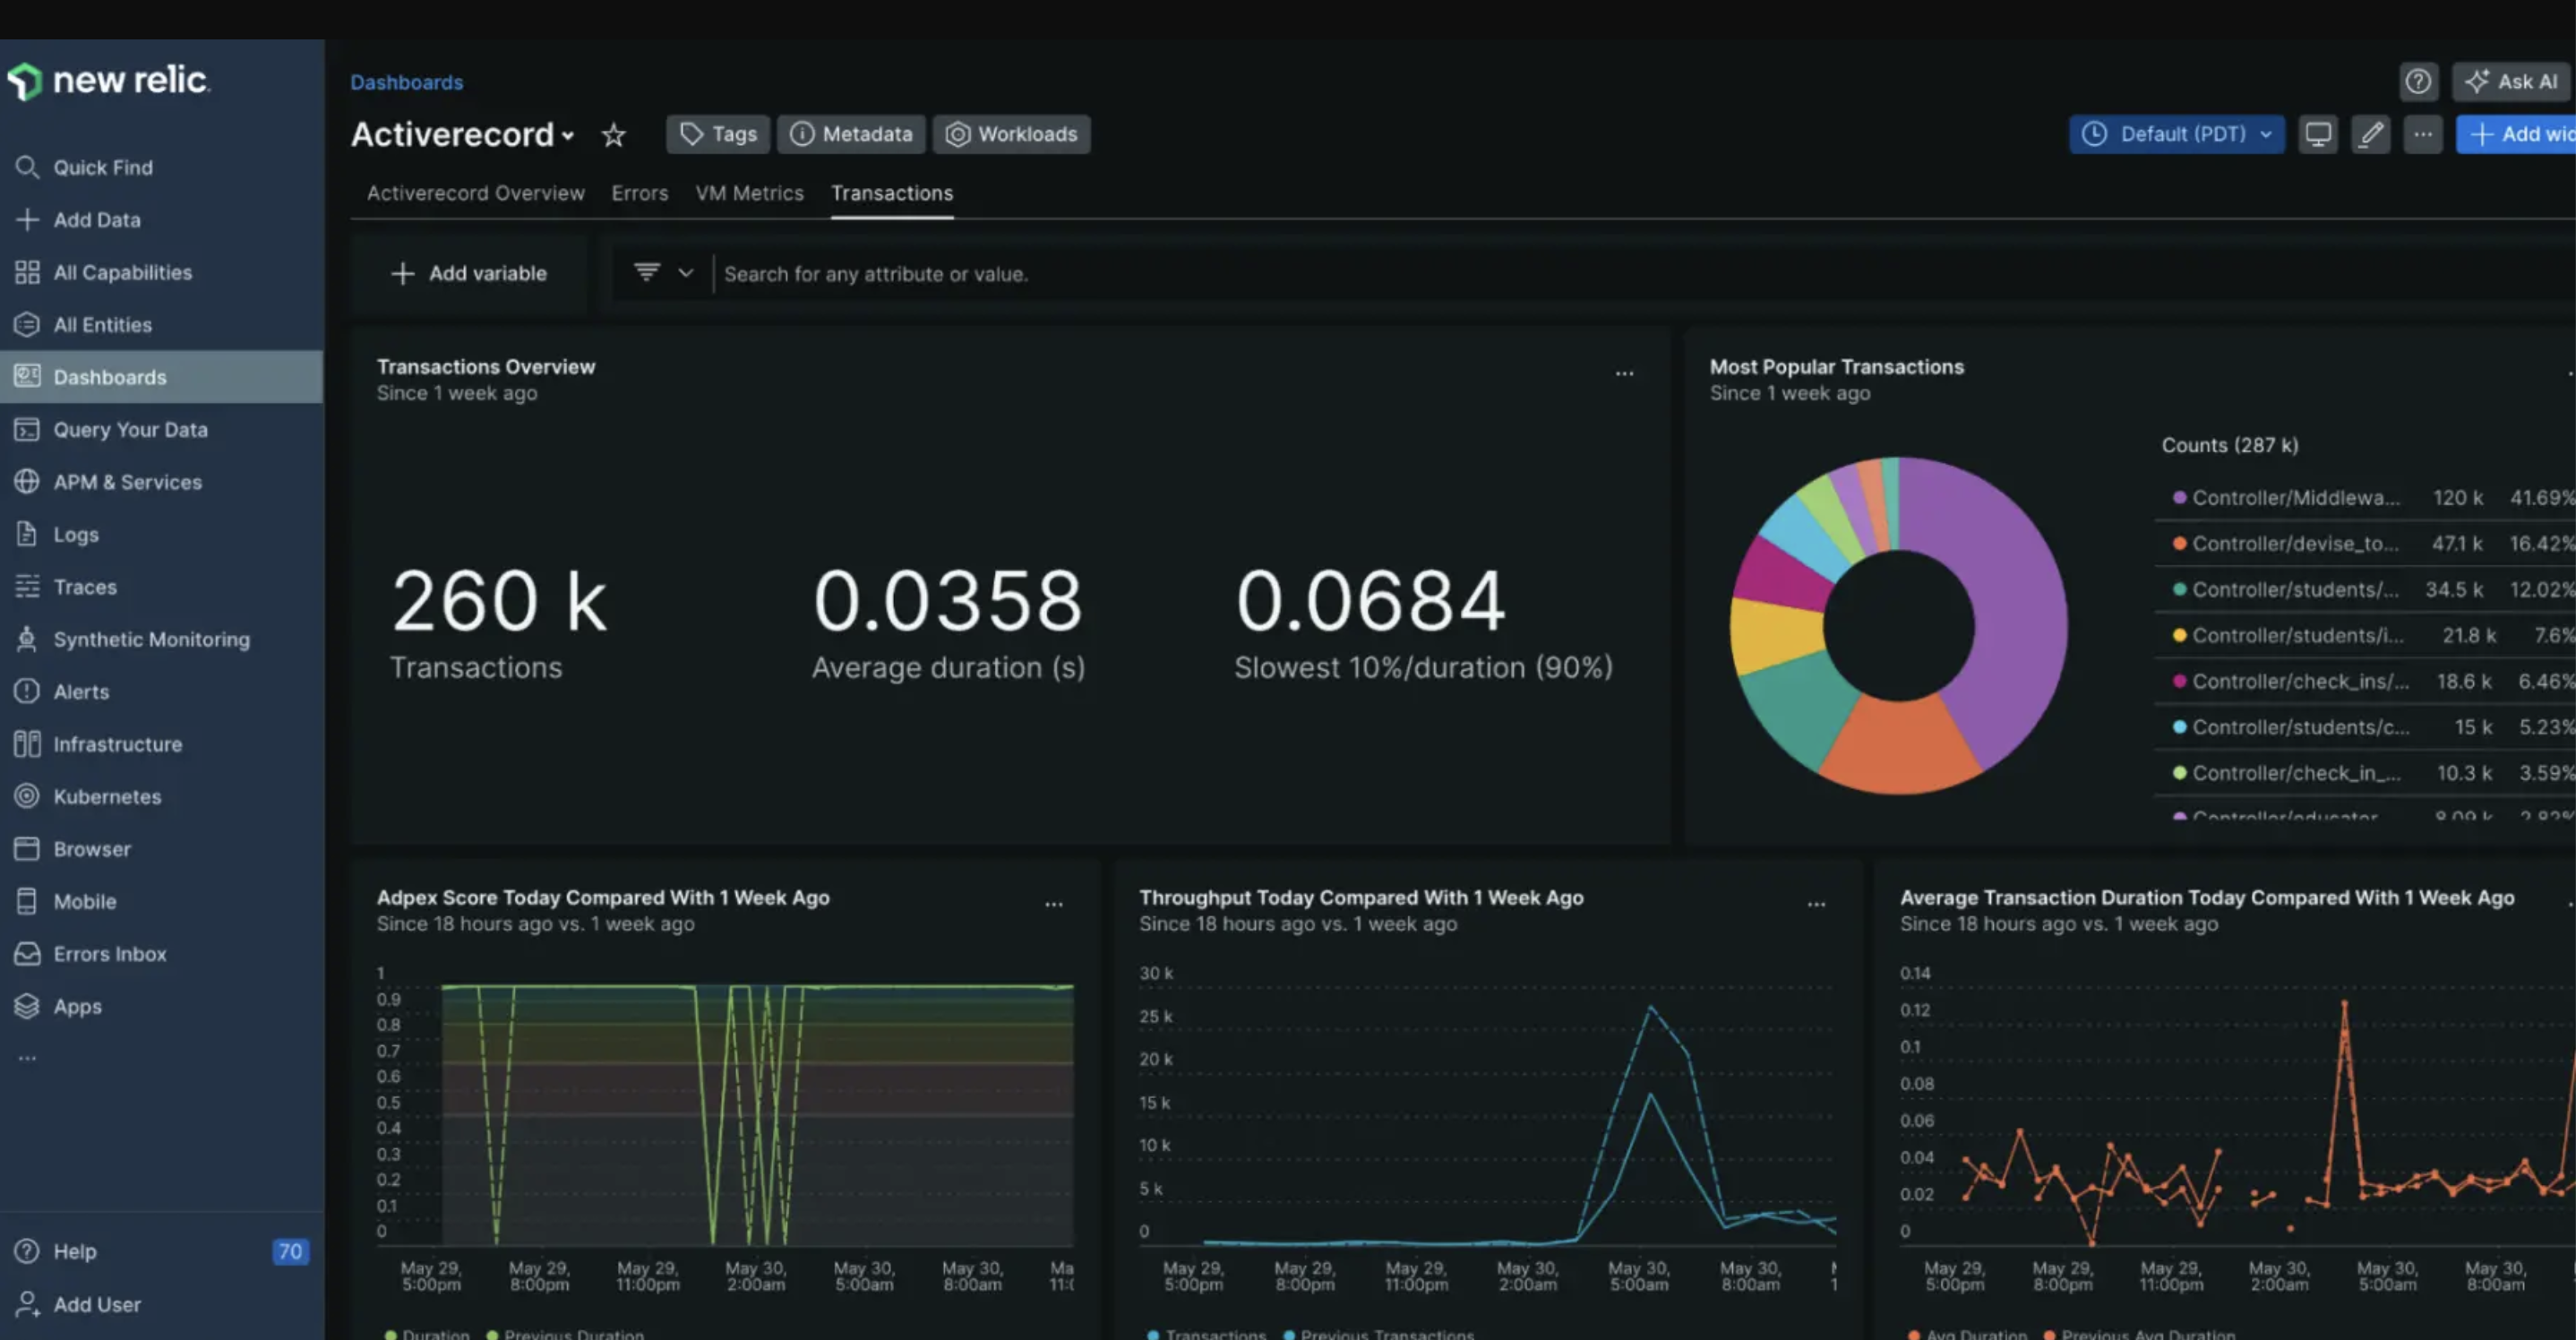Screen dimensions: 2576x1340
Task: Select Controller/check_ins/... legend row
Action: (2365, 681)
